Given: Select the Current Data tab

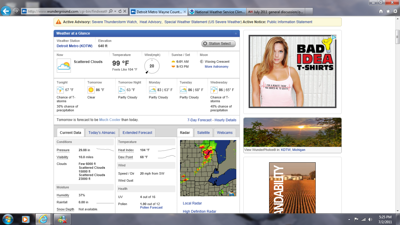Looking at the screenshot, I should 70,133.
